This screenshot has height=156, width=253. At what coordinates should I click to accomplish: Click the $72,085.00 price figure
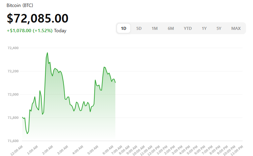(37, 19)
